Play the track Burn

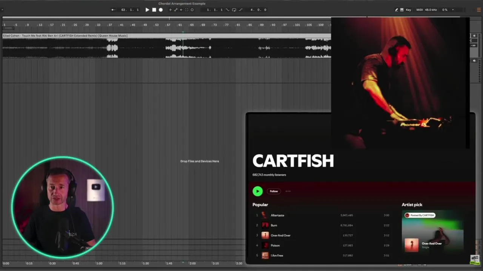tap(274, 225)
